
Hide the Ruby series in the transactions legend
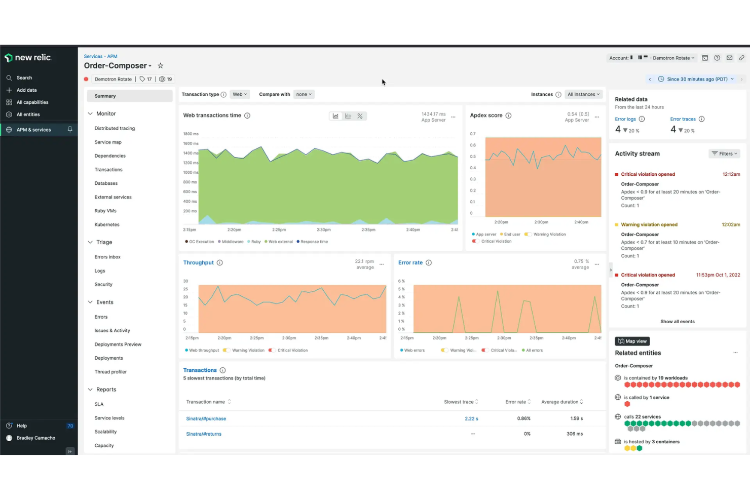click(253, 242)
